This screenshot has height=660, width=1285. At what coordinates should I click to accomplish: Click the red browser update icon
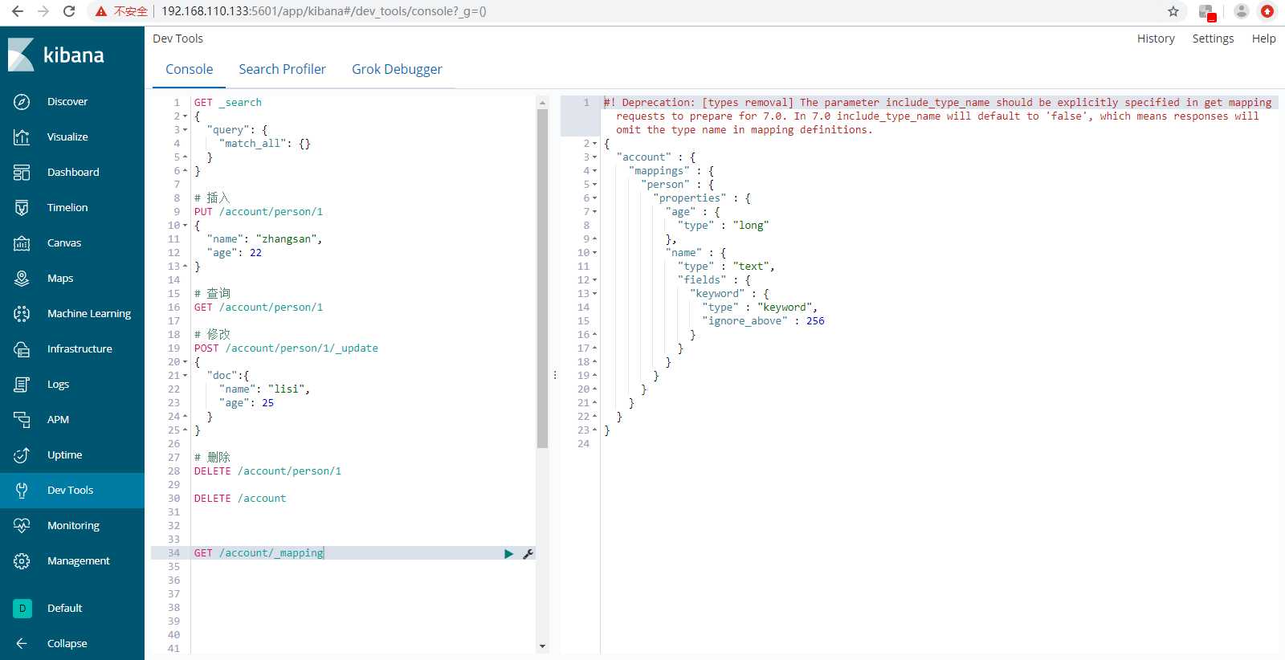[x=1267, y=11]
